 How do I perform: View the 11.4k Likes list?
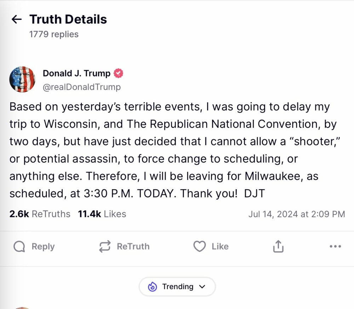[102, 214]
